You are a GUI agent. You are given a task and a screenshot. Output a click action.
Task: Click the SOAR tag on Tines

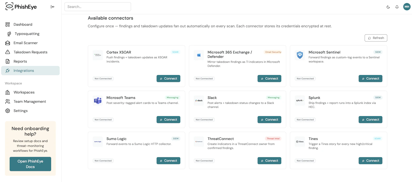(x=377, y=139)
